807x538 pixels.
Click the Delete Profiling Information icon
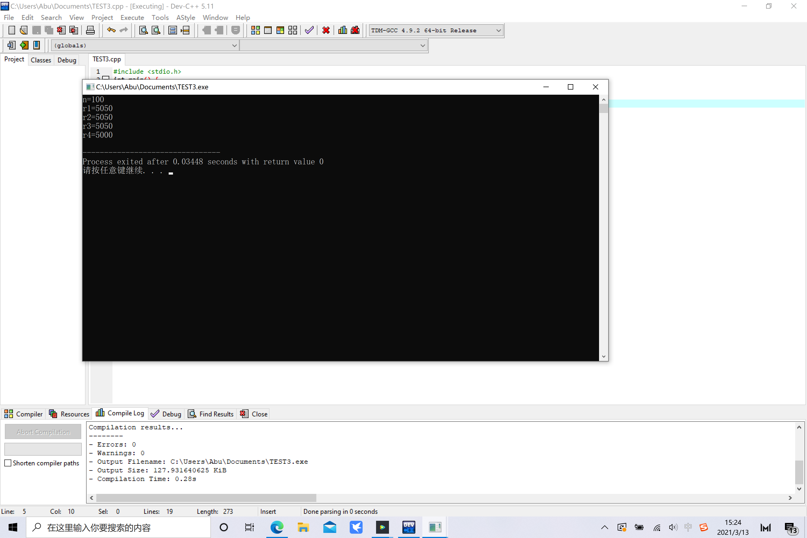click(355, 30)
